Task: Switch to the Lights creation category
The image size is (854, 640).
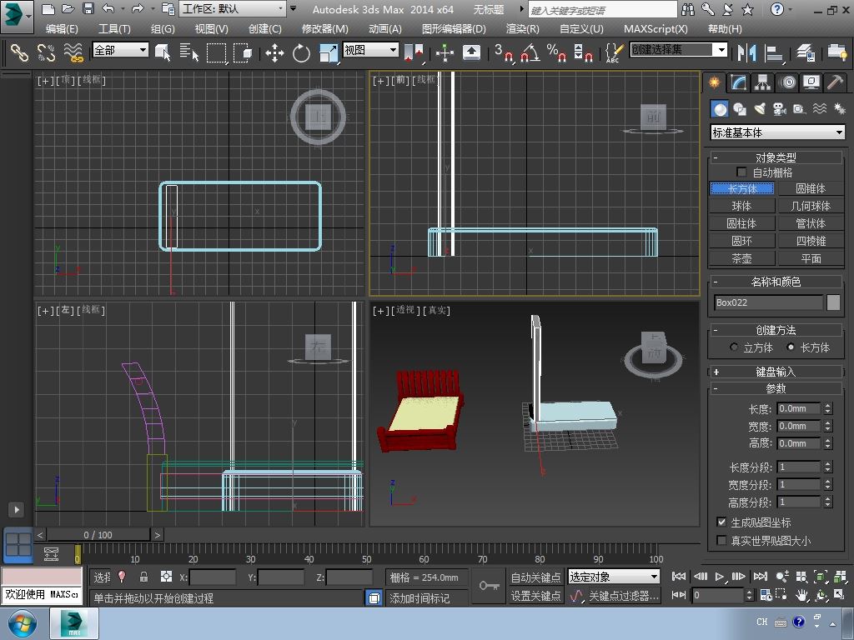Action: pos(759,109)
